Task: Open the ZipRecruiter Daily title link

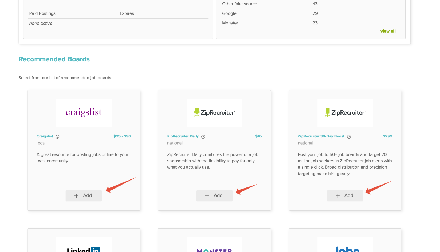Action: [x=183, y=136]
